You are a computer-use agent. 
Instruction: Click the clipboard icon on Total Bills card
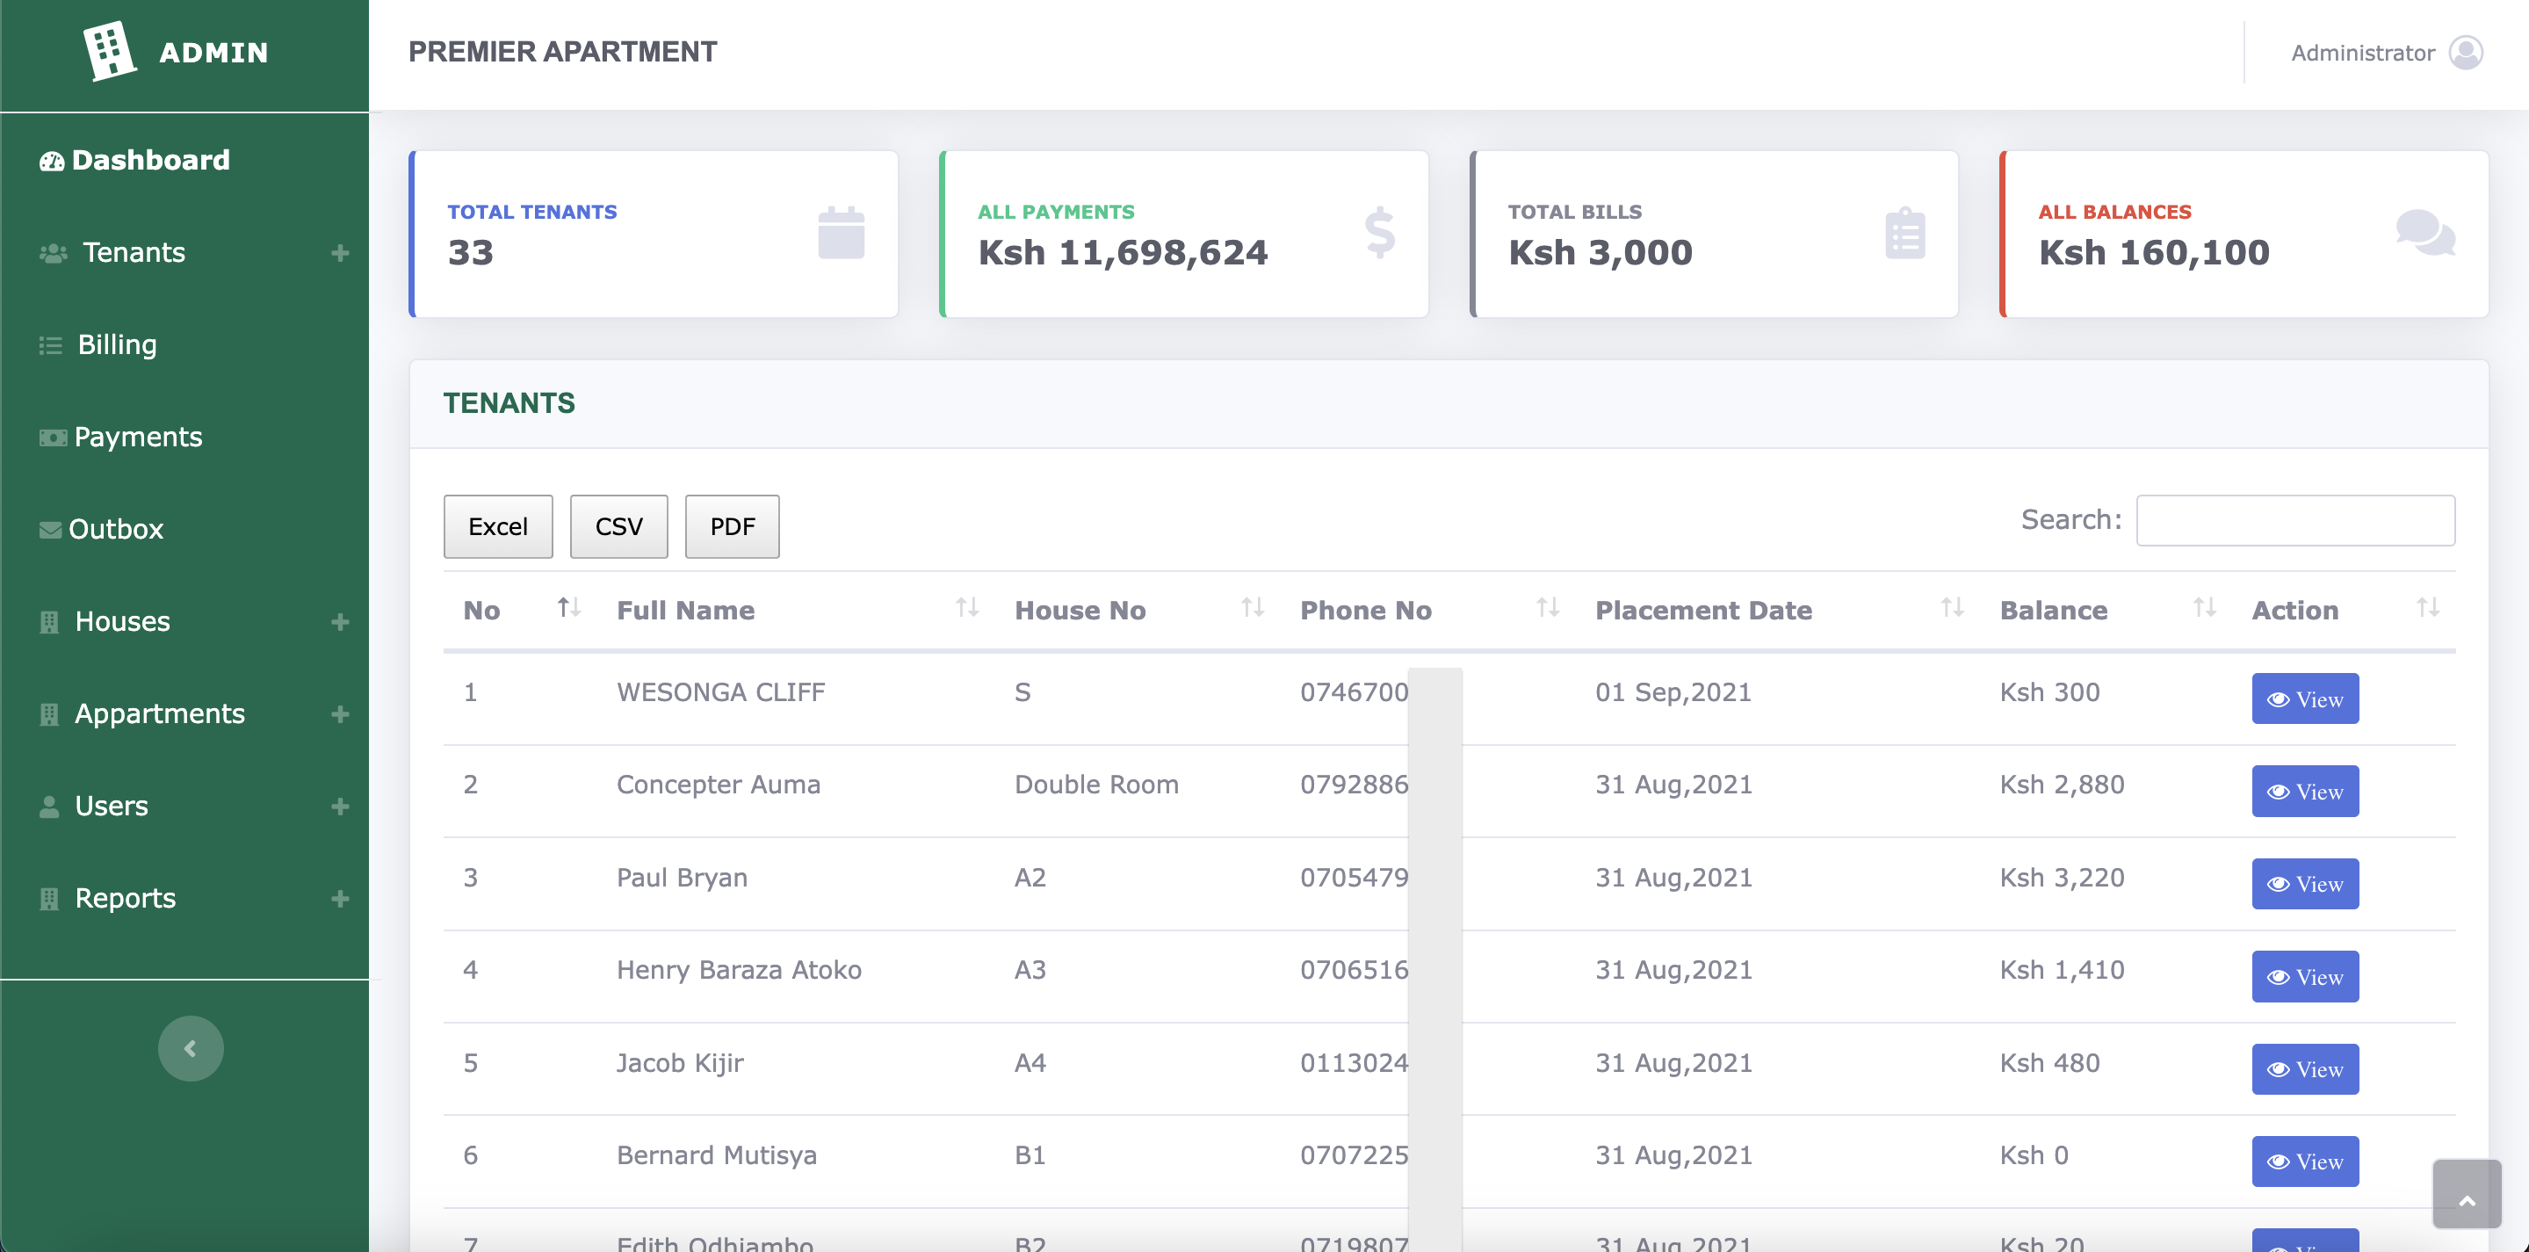pyautogui.click(x=1904, y=234)
